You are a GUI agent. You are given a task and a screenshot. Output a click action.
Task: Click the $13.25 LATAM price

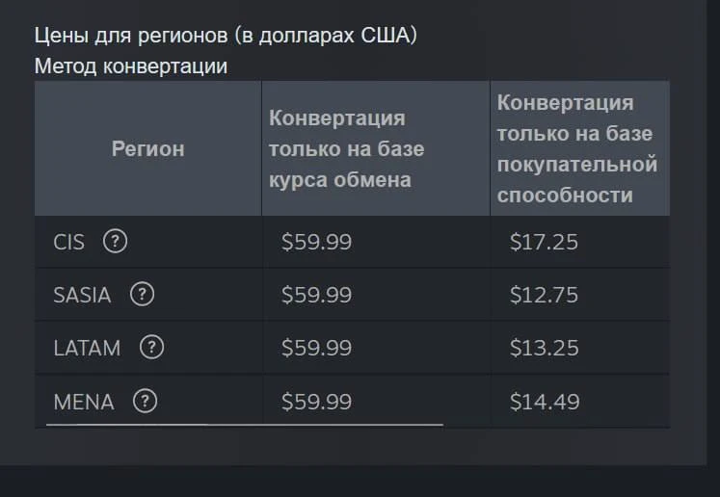coord(544,348)
